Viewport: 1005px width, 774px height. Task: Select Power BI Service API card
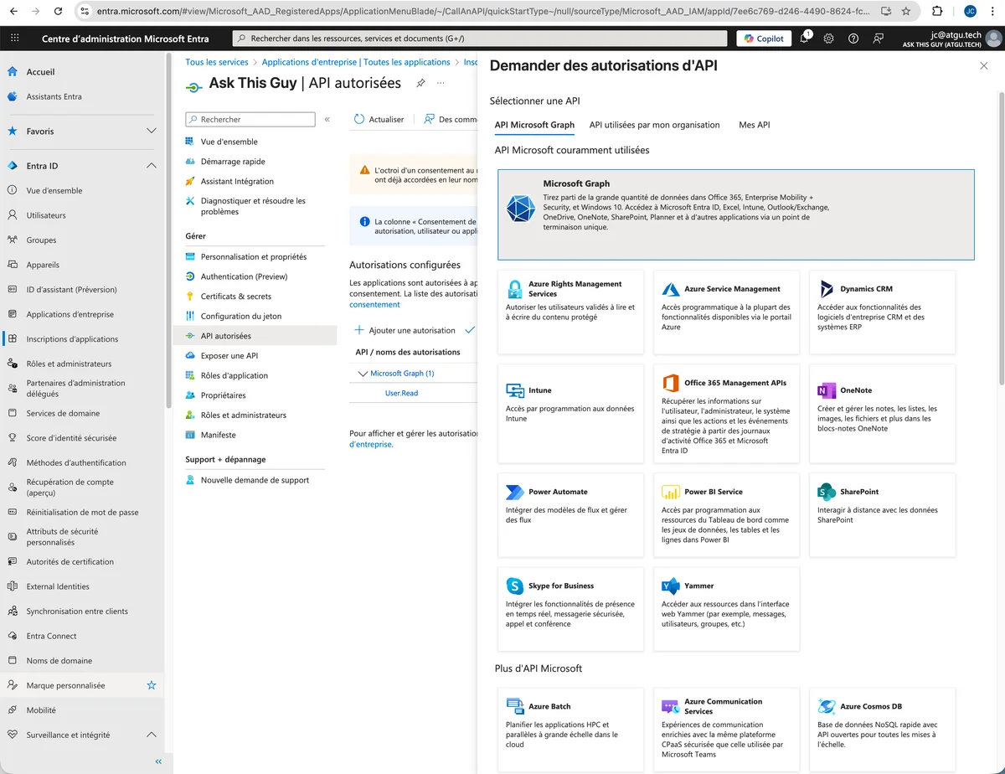coord(726,515)
